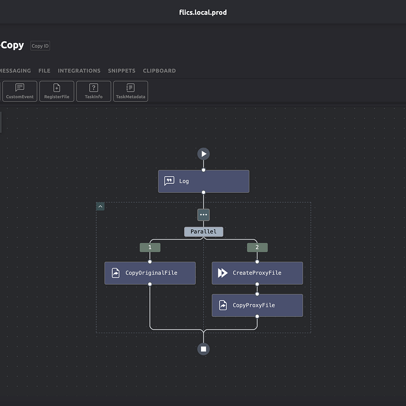
Task: Select parallel branch 2 label
Action: pos(257,248)
